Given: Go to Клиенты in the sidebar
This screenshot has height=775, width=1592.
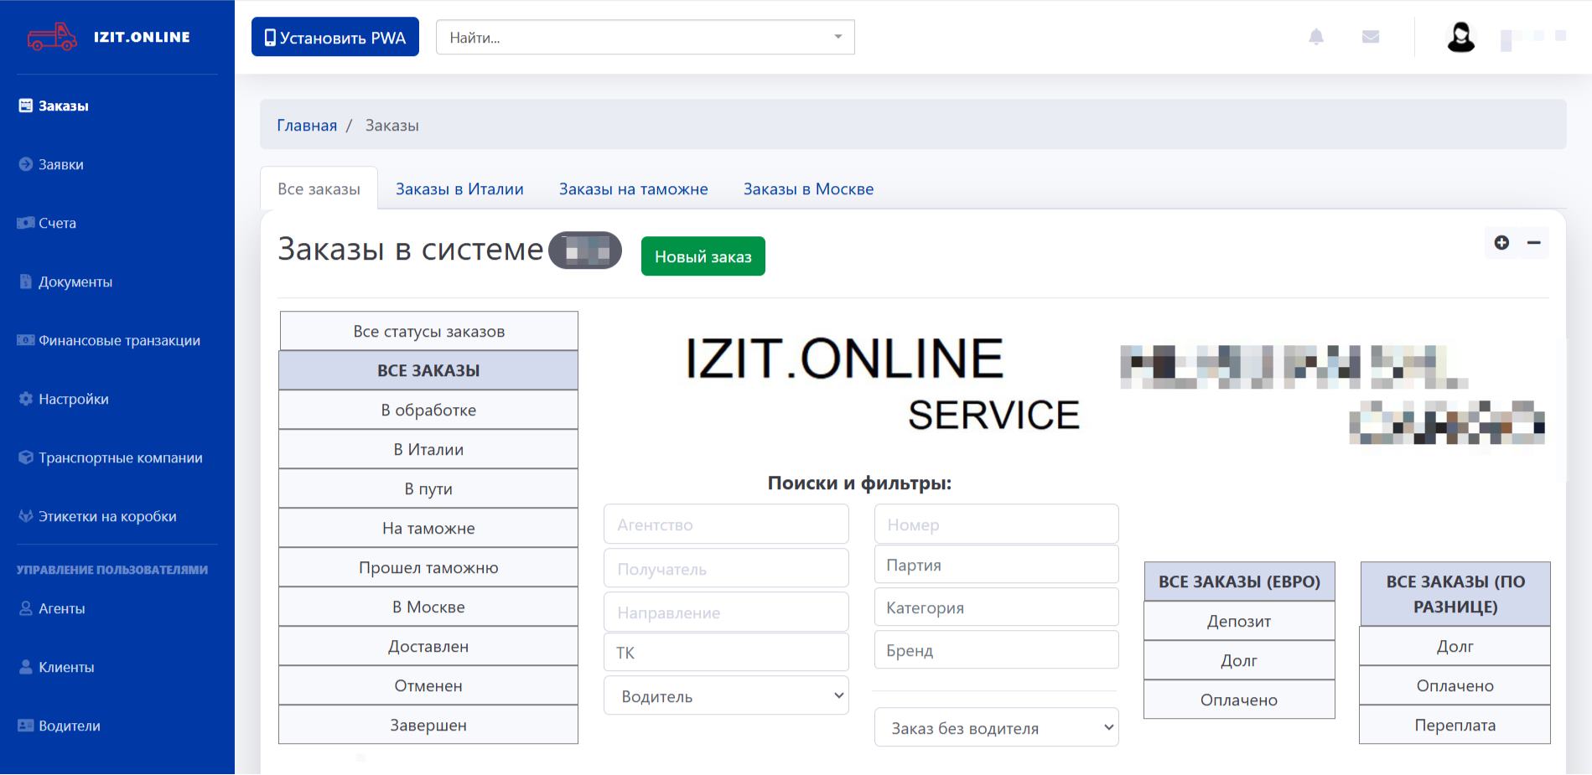Looking at the screenshot, I should click(56, 667).
